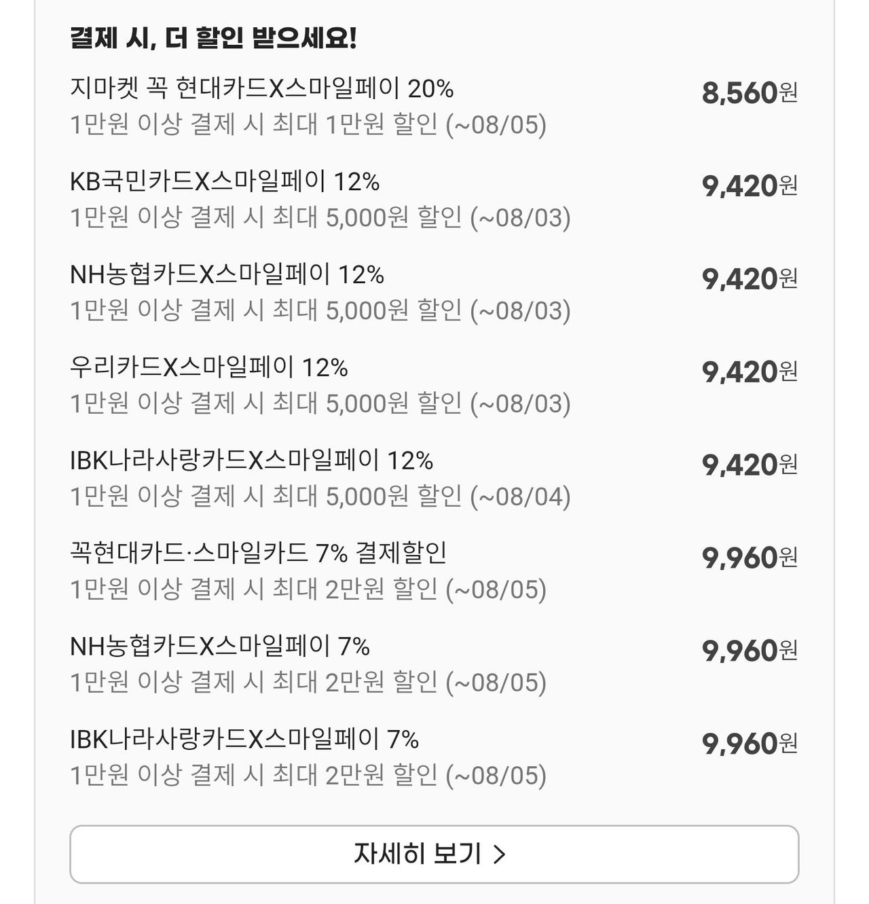The height and width of the screenshot is (904, 869).
Task: Open the 자세히 보기 details button
Action: click(434, 854)
